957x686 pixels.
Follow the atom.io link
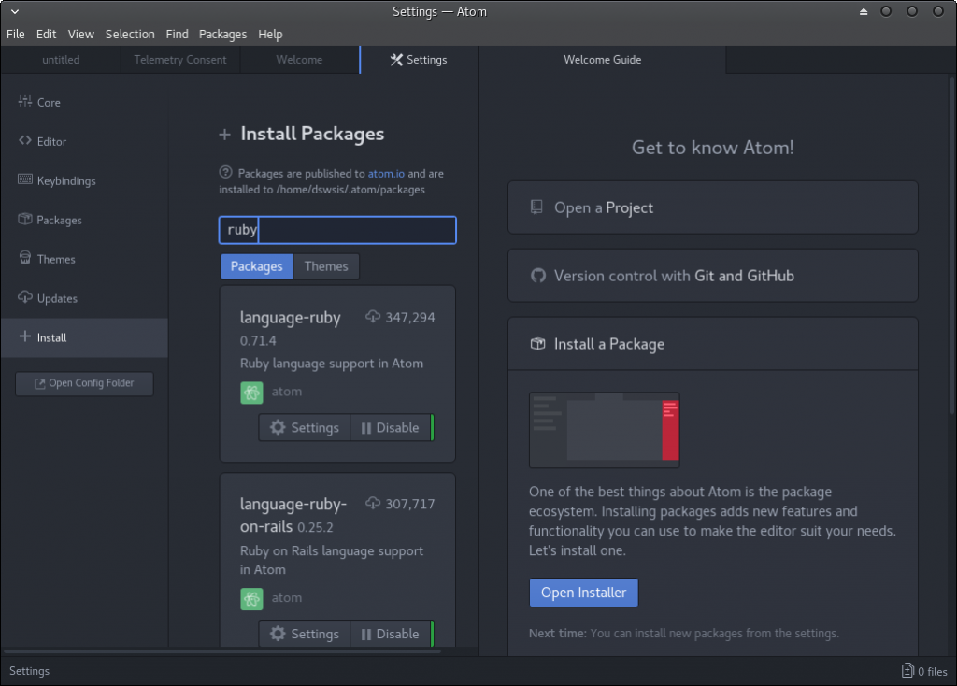coord(386,173)
